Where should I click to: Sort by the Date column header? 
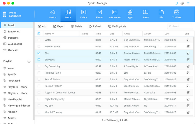[x=173, y=34]
